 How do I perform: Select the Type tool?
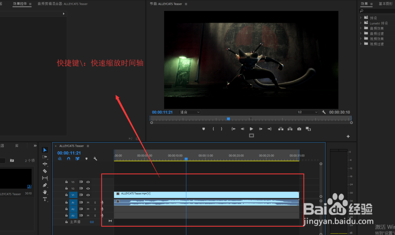pyautogui.click(x=45, y=199)
